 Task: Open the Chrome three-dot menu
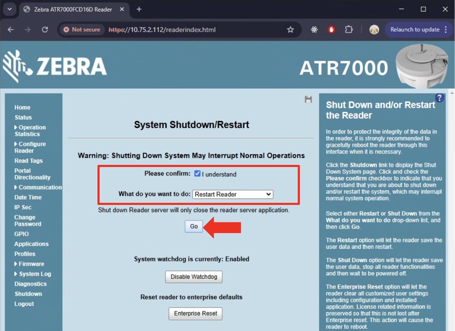(x=446, y=30)
